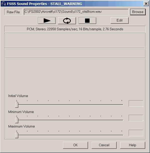Click the FSSS app icon in title bar
The image size is (150, 153).
click(x=4, y=4)
